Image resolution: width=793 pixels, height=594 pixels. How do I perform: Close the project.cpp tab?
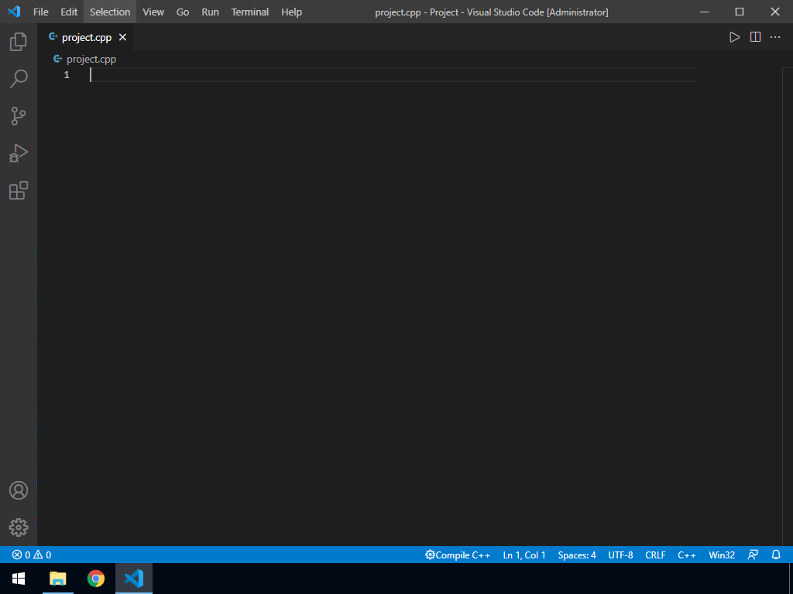(x=122, y=37)
